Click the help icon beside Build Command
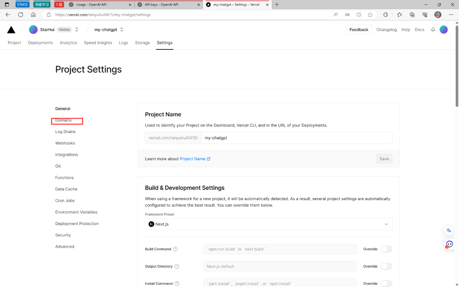The height and width of the screenshot is (287, 459). [175, 249]
